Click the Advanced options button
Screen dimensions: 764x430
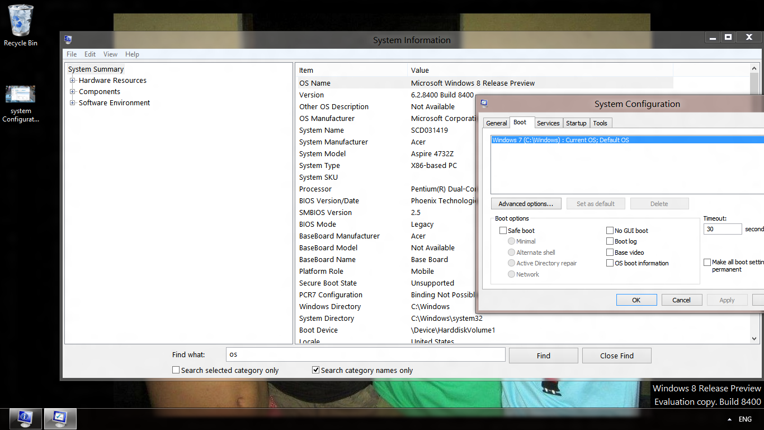pyautogui.click(x=526, y=204)
